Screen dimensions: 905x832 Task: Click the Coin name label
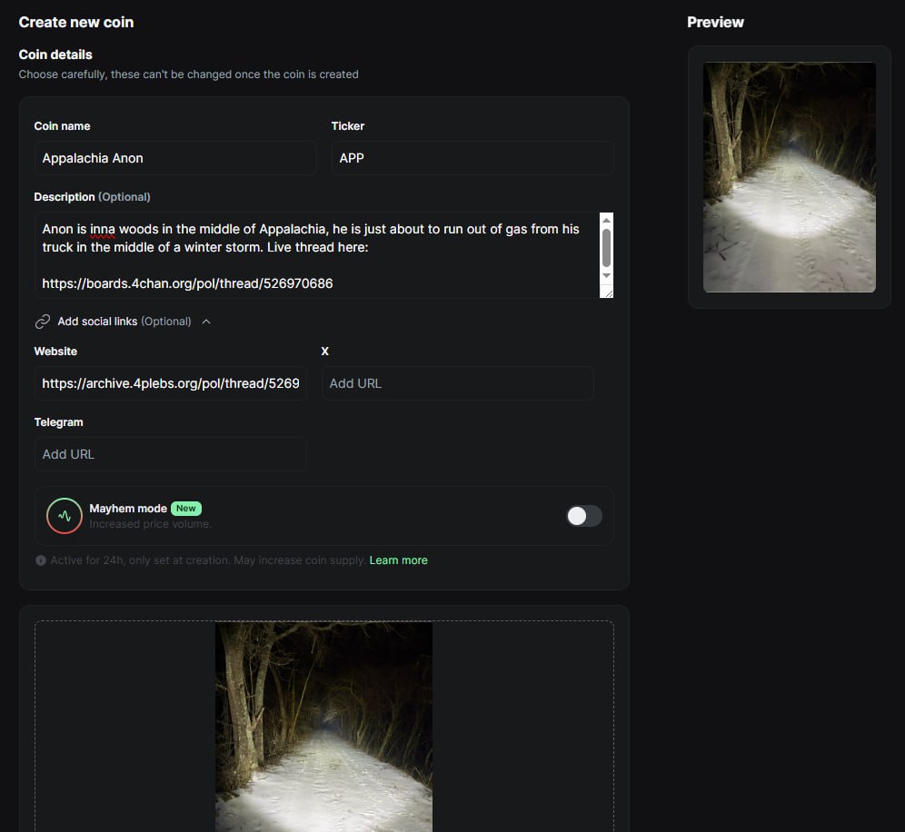coord(62,125)
